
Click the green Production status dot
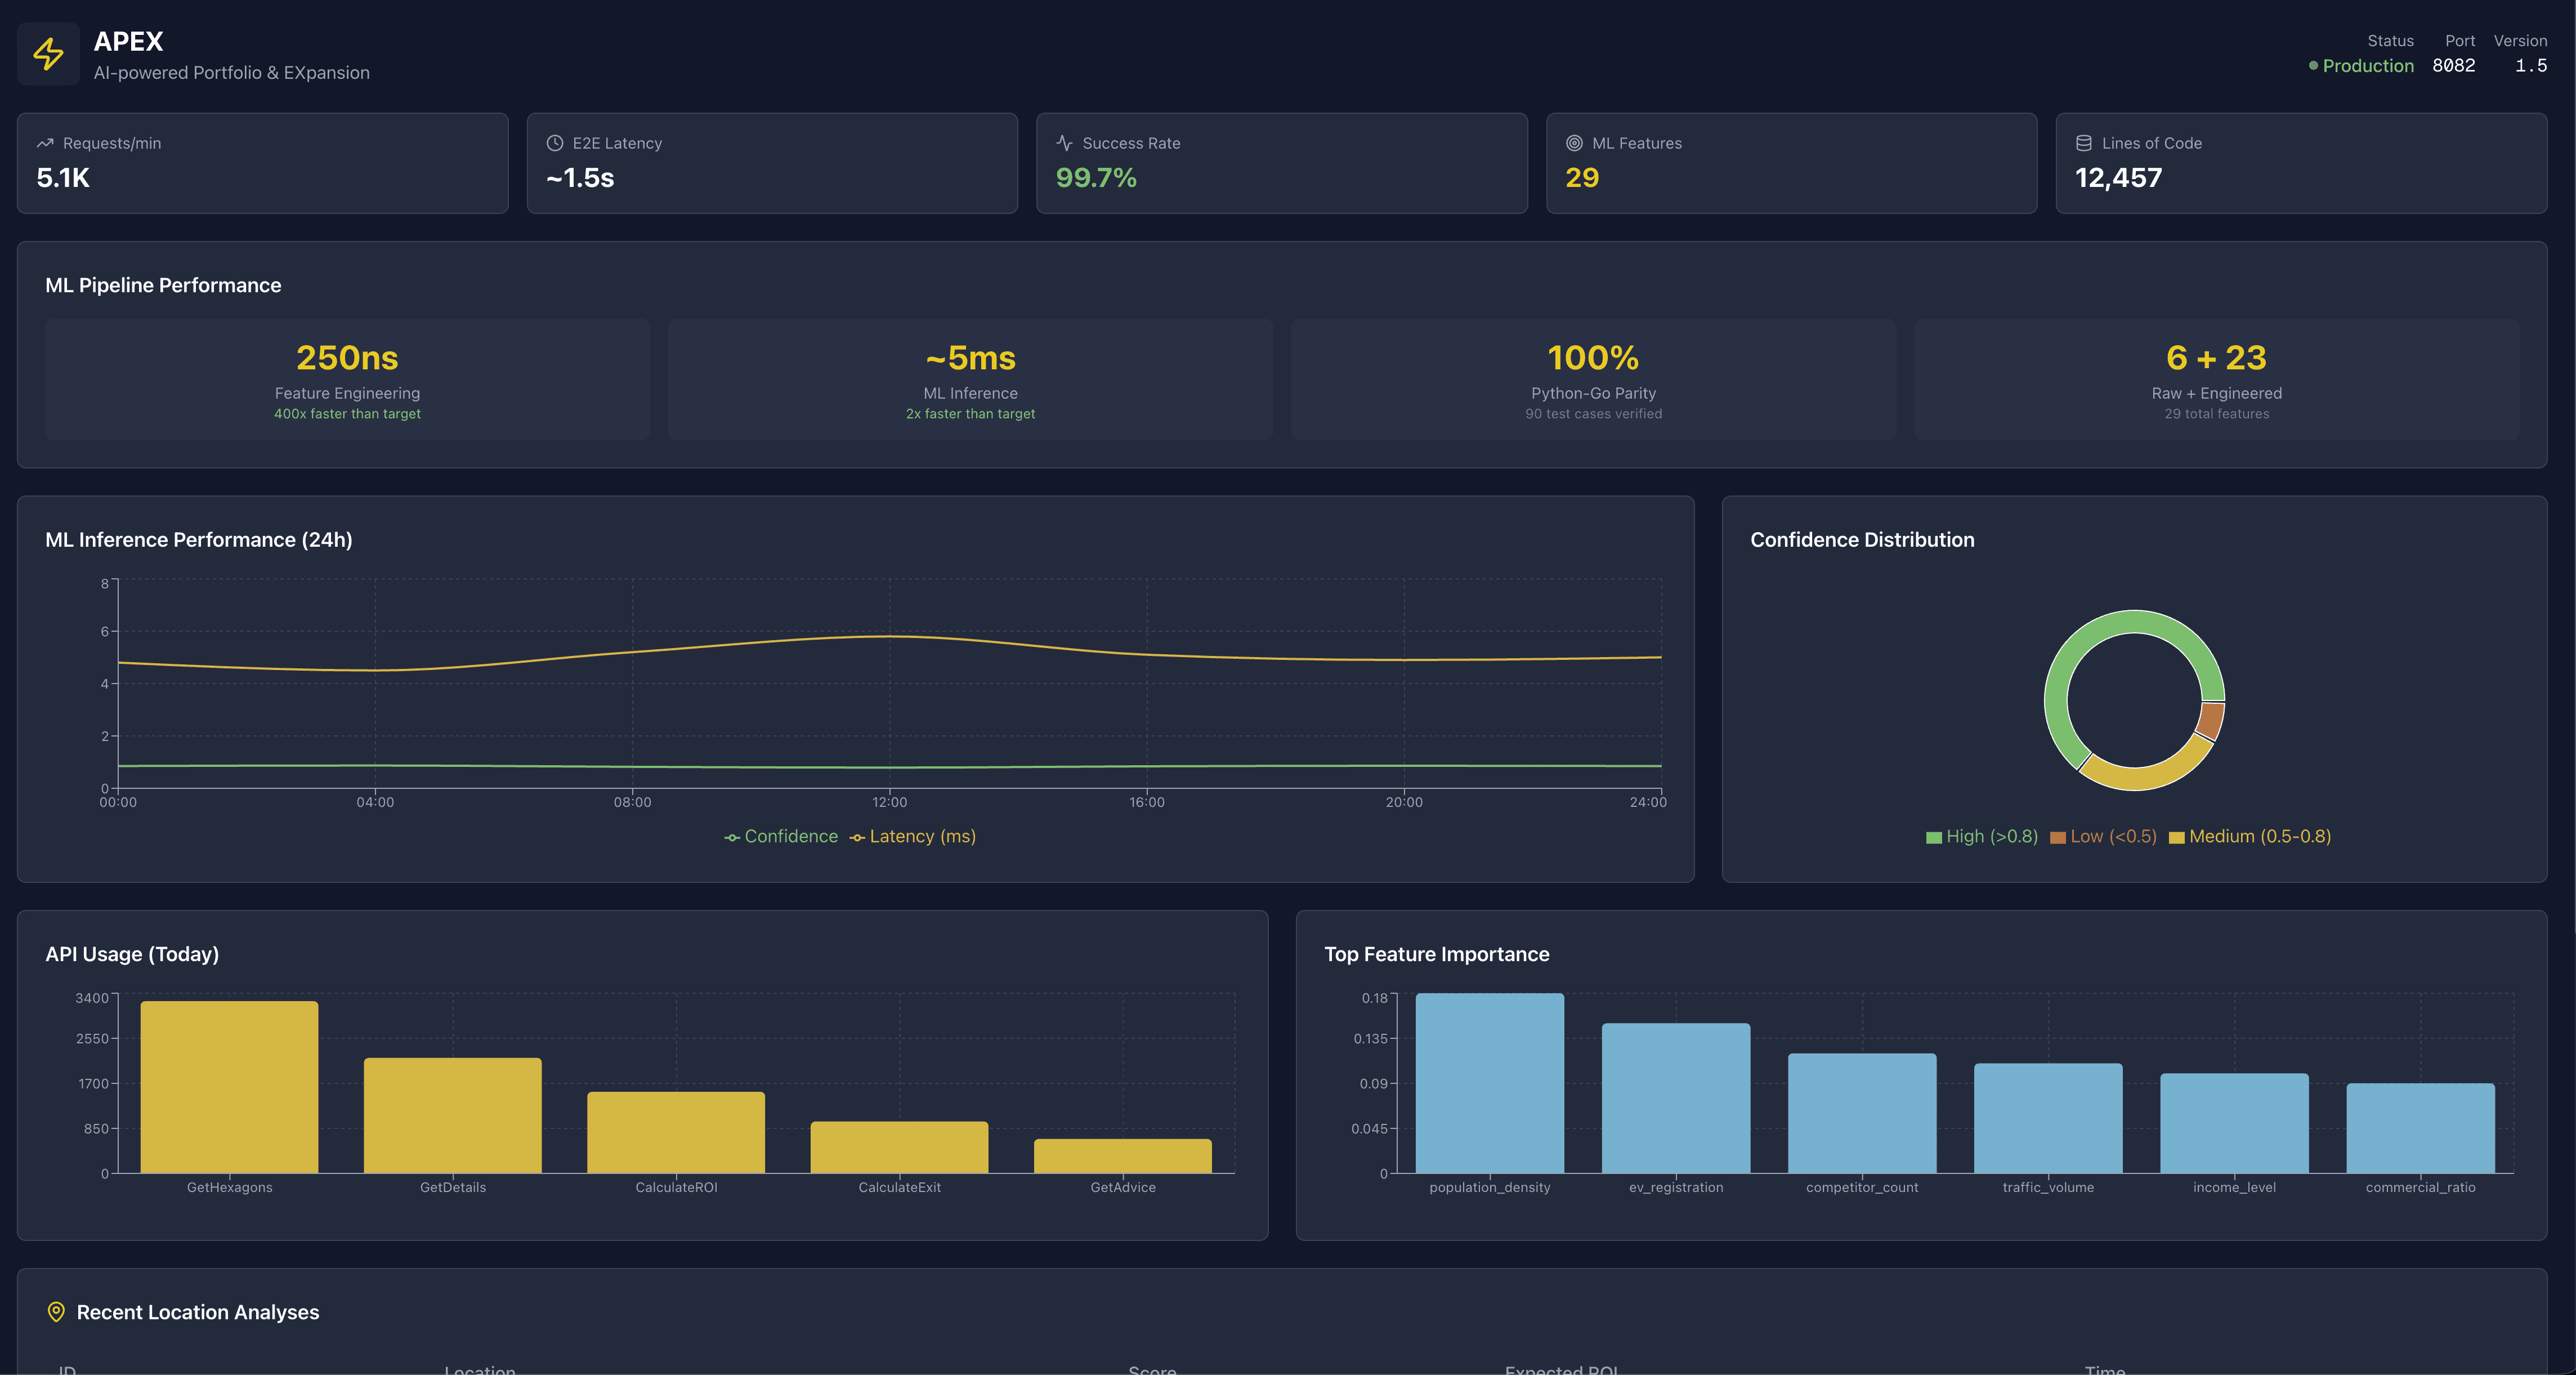point(2313,66)
